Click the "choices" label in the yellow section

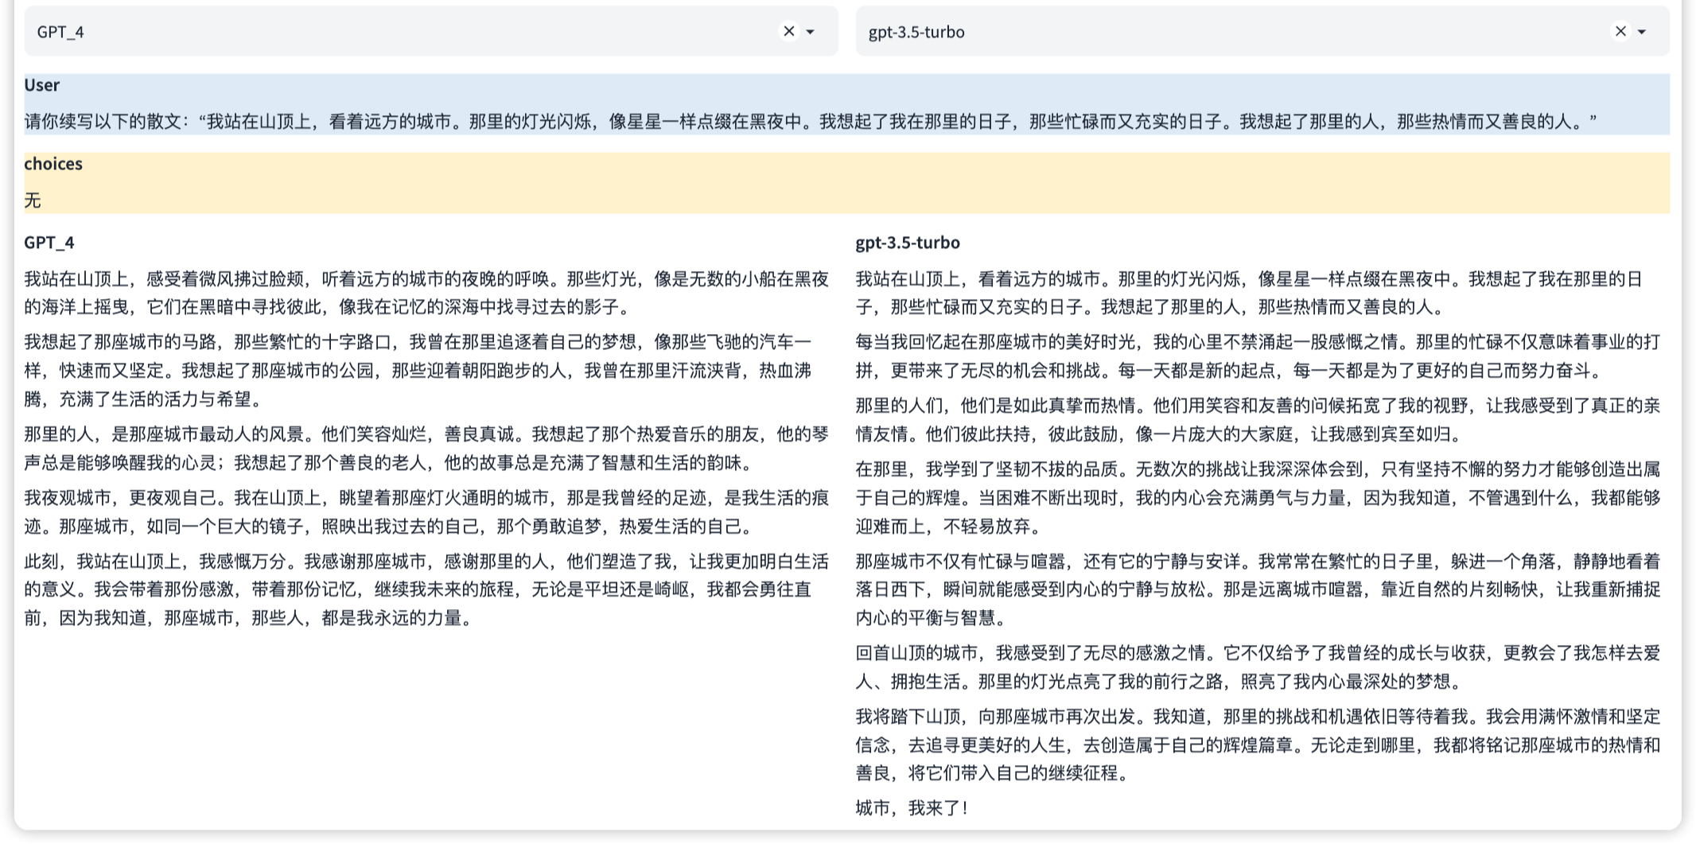[x=53, y=164]
